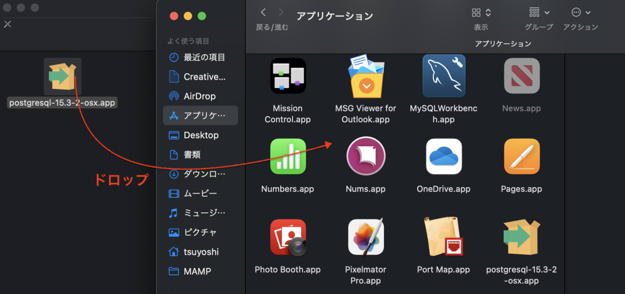
Task: Open Creative Cloud folder in sidebar
Action: (x=201, y=76)
